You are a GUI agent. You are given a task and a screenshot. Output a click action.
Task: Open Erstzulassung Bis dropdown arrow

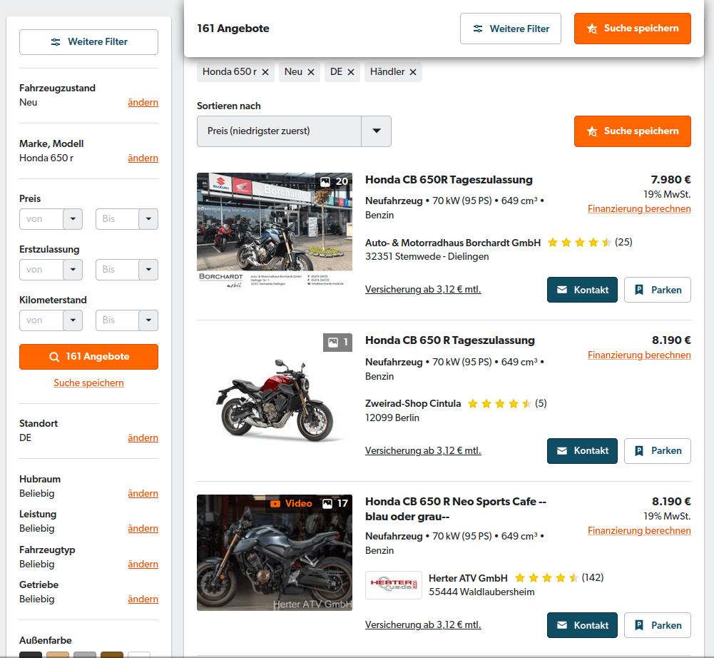coord(148,270)
